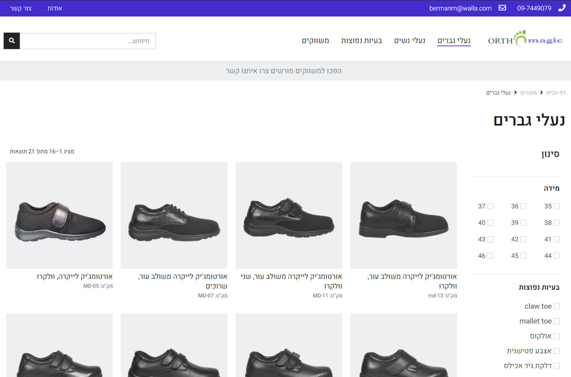This screenshot has height=377, width=571.
Task: Open the ORTHOmagic logo homepage link
Action: 525,39
